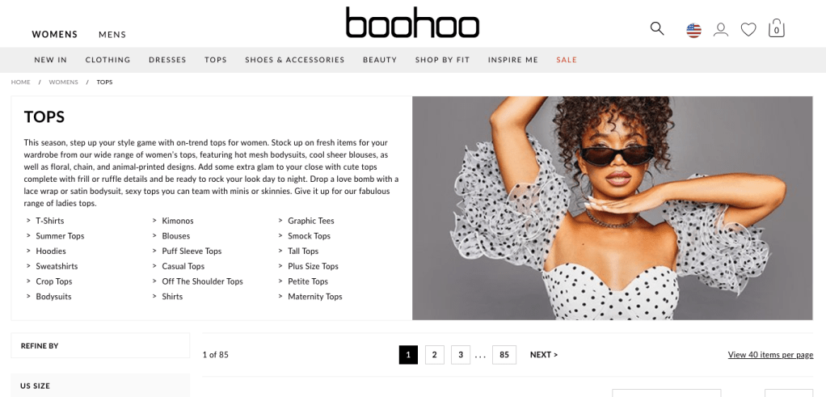The image size is (826, 397).
Task: Click View 40 items per page
Action: 770,355
